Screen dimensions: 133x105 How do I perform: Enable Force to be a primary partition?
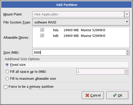pyautogui.click(x=5, y=87)
